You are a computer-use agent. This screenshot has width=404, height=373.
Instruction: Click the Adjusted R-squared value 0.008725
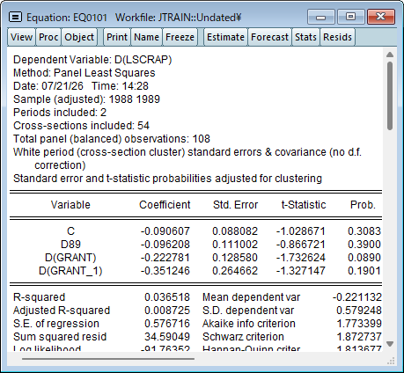pyautogui.click(x=167, y=311)
